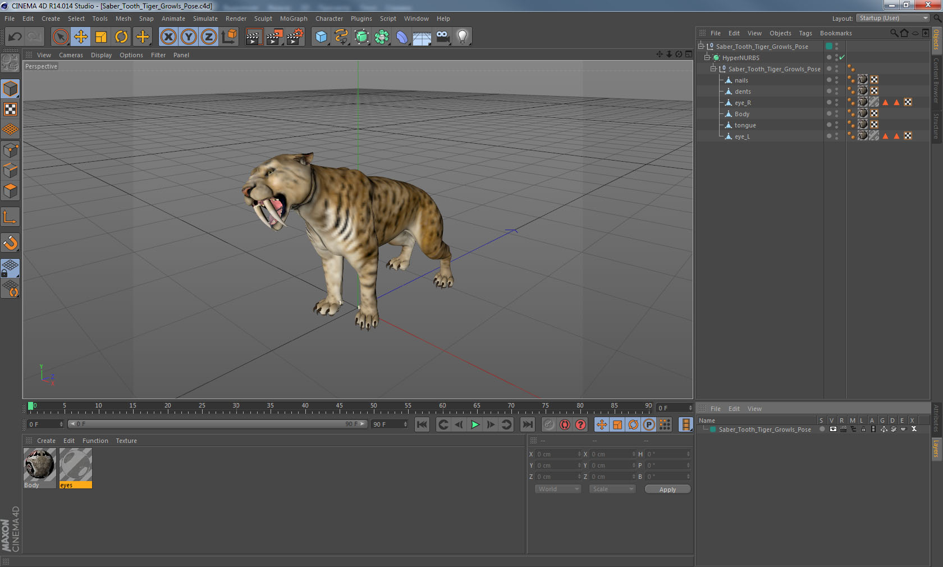Screen dimensions: 943x567
Task: Open the spline pen tools
Action: pyautogui.click(x=341, y=37)
